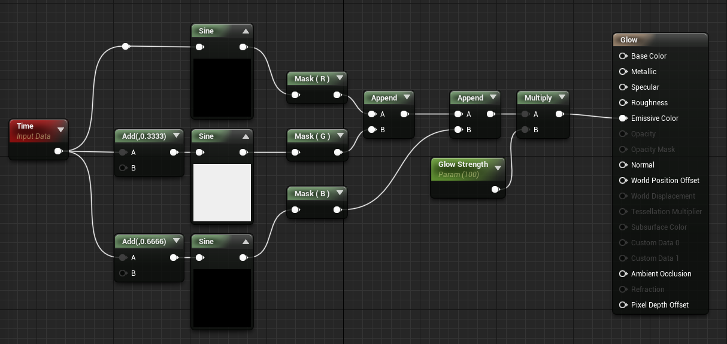Click Multiply node A input pin

pos(525,114)
